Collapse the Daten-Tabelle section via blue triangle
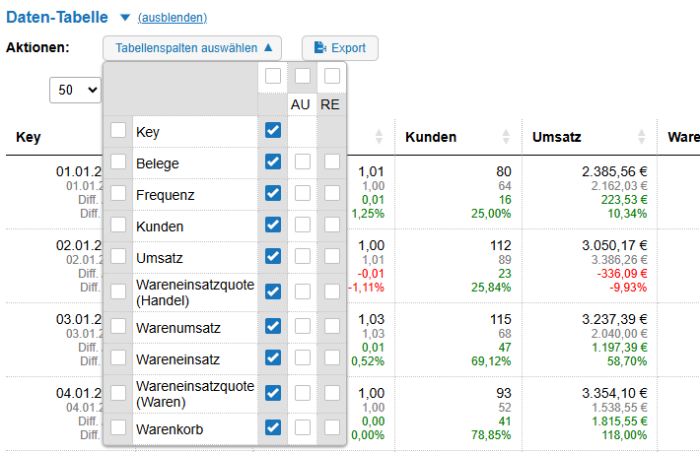Image resolution: width=700 pixels, height=453 pixels. click(124, 18)
